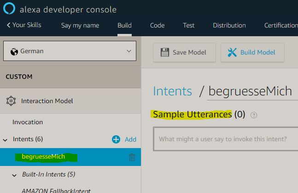Collapse the Built-In Intents (5) group

tap(14, 175)
